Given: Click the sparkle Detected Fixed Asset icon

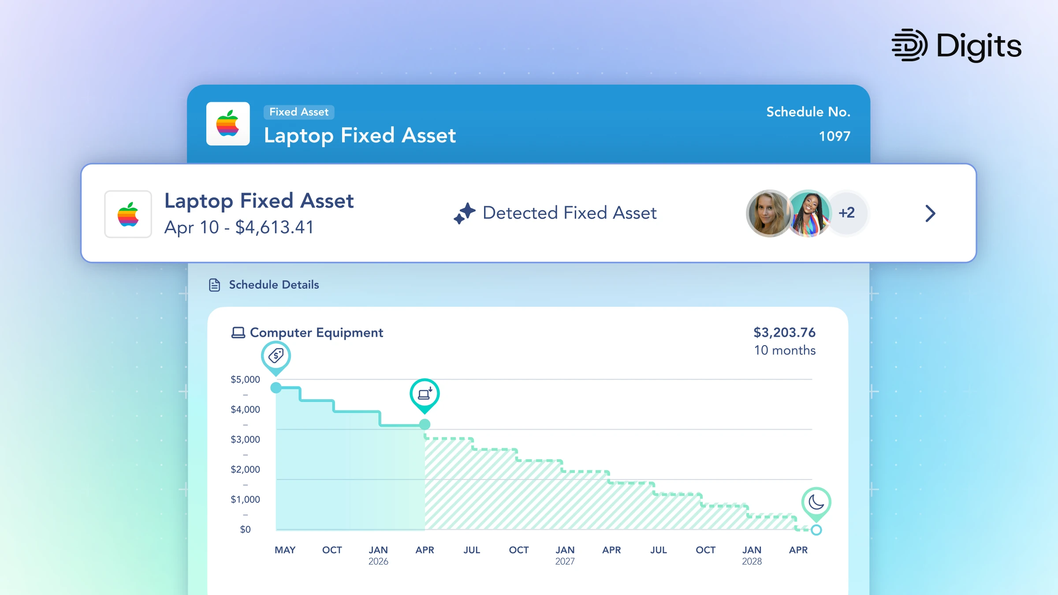Looking at the screenshot, I should click(x=465, y=213).
